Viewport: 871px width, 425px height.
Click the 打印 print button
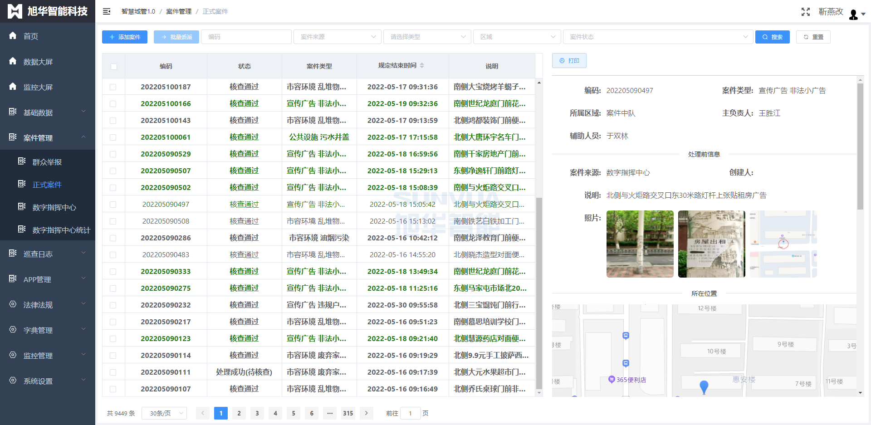click(569, 60)
